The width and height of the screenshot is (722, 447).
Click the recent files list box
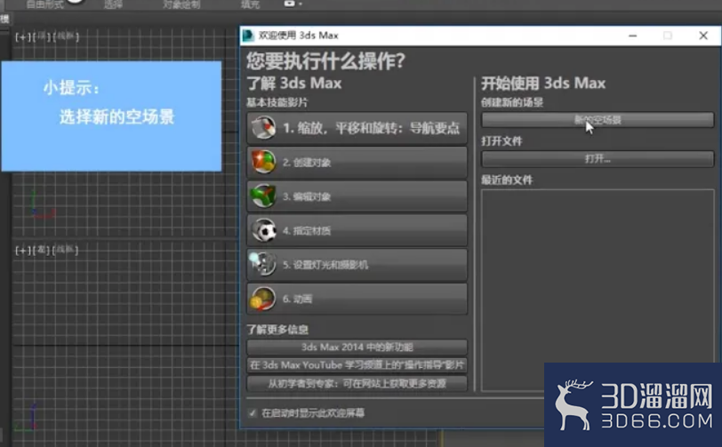click(598, 290)
